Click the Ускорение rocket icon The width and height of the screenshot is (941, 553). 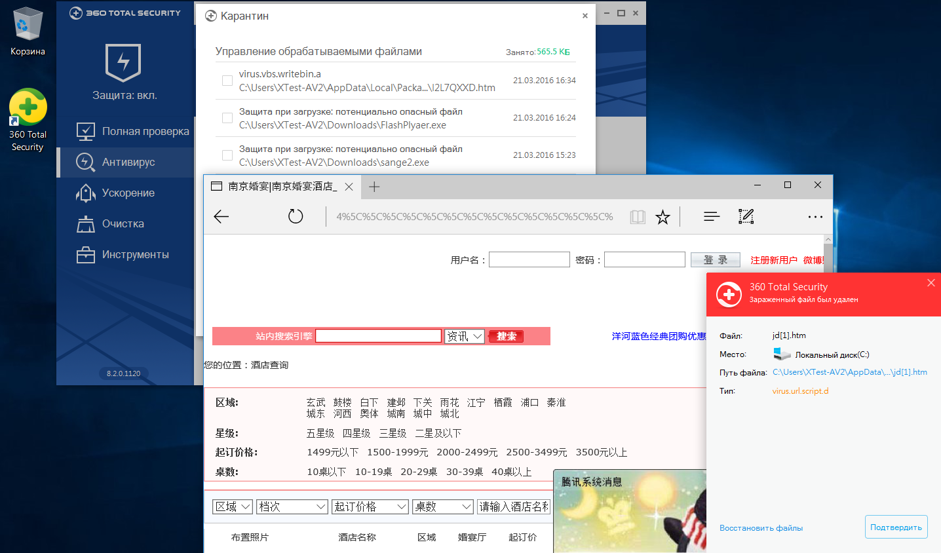pos(85,193)
